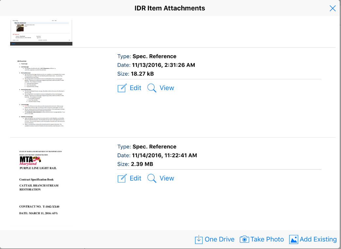Click the Add Existing picture icon
This screenshot has width=341, height=249.
(x=294, y=239)
